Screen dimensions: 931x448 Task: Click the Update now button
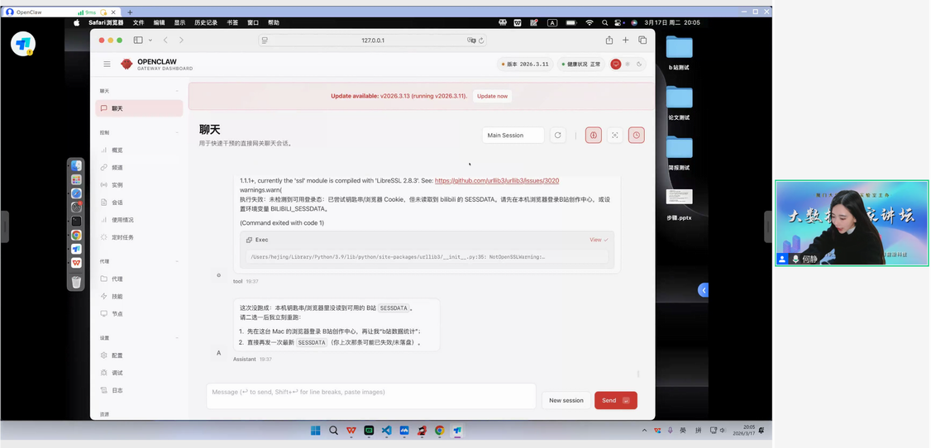coord(492,96)
